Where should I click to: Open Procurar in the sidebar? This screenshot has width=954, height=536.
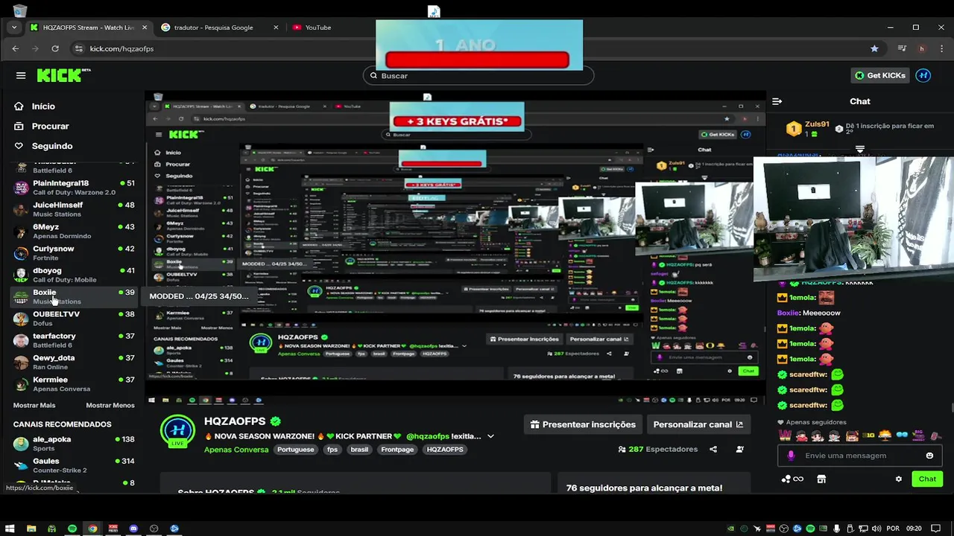point(50,127)
